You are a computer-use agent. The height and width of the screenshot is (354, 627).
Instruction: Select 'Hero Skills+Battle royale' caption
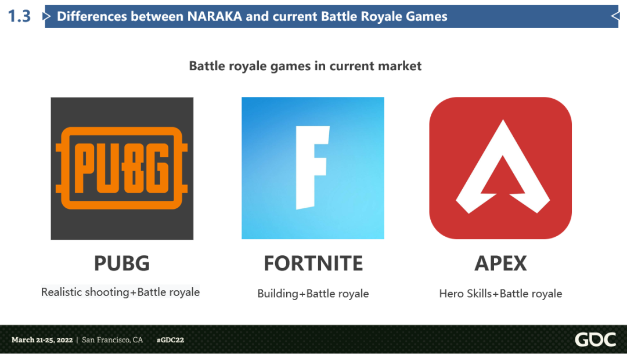tap(500, 294)
